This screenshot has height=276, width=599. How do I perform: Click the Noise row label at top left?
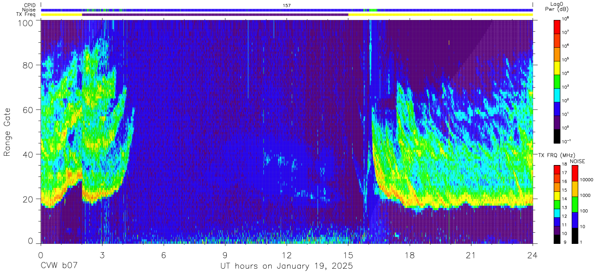pyautogui.click(x=29, y=10)
